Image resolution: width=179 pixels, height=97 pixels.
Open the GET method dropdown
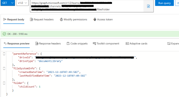[x=8, y=3]
